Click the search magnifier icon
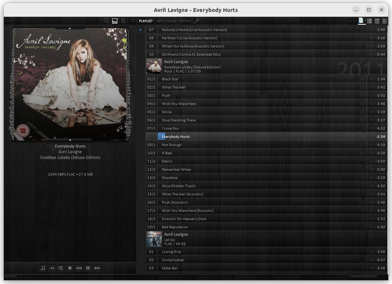Screen dimensions: 392x284 tap(107, 21)
